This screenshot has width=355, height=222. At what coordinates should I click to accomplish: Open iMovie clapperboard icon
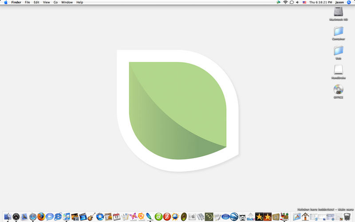pos(83,217)
